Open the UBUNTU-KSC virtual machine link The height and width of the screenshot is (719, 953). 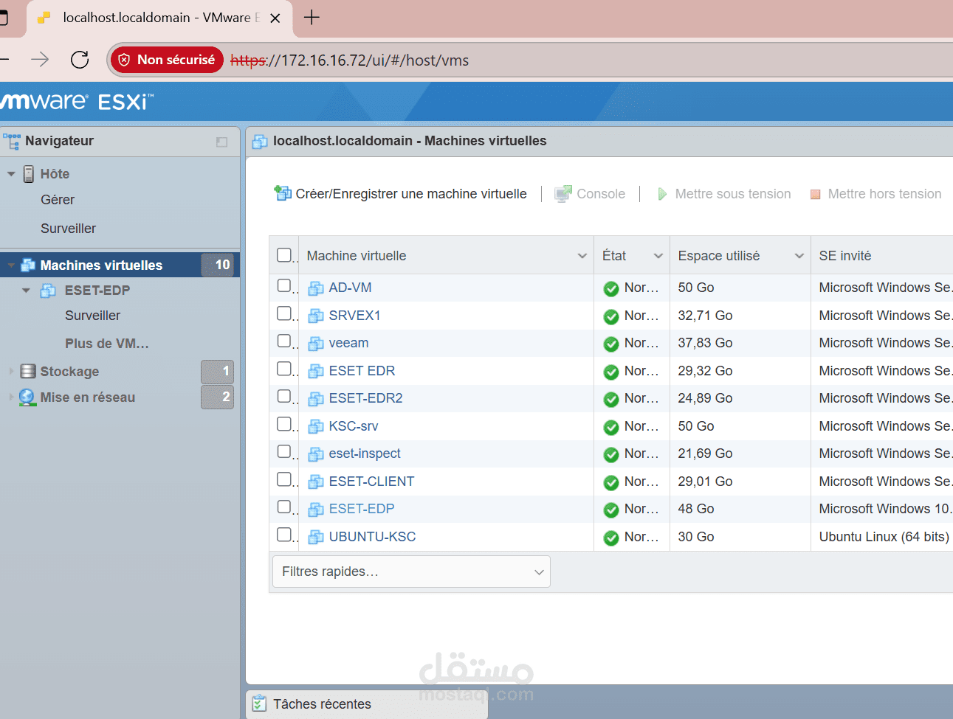click(372, 537)
